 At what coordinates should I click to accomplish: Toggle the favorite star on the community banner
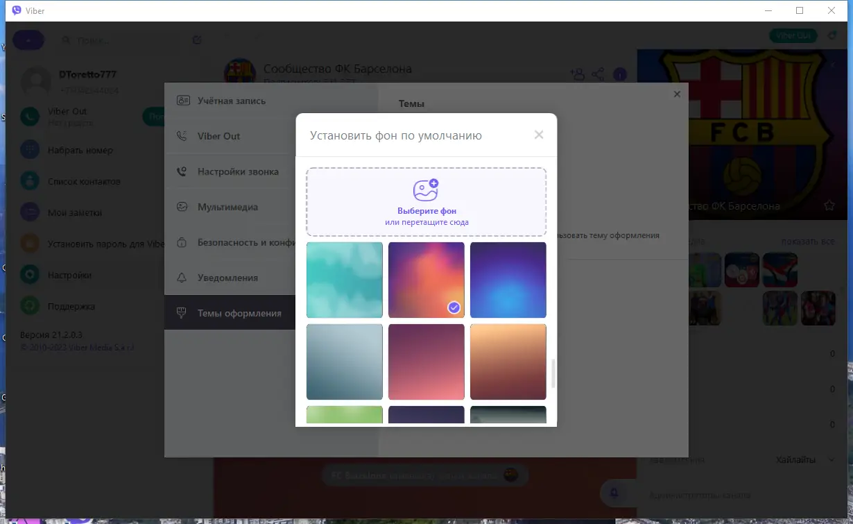point(829,205)
